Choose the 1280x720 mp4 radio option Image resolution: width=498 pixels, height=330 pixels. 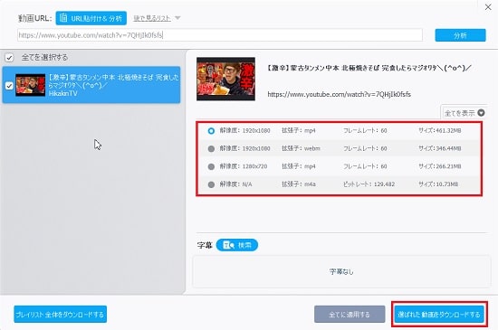click(x=211, y=166)
